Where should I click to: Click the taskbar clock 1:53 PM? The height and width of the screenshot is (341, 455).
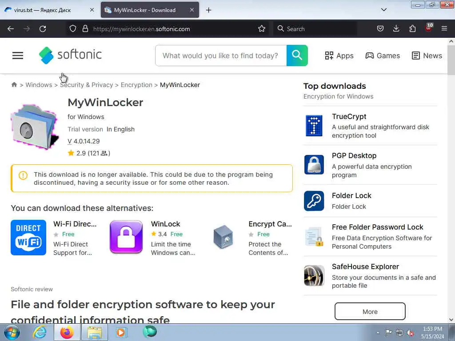click(x=432, y=329)
